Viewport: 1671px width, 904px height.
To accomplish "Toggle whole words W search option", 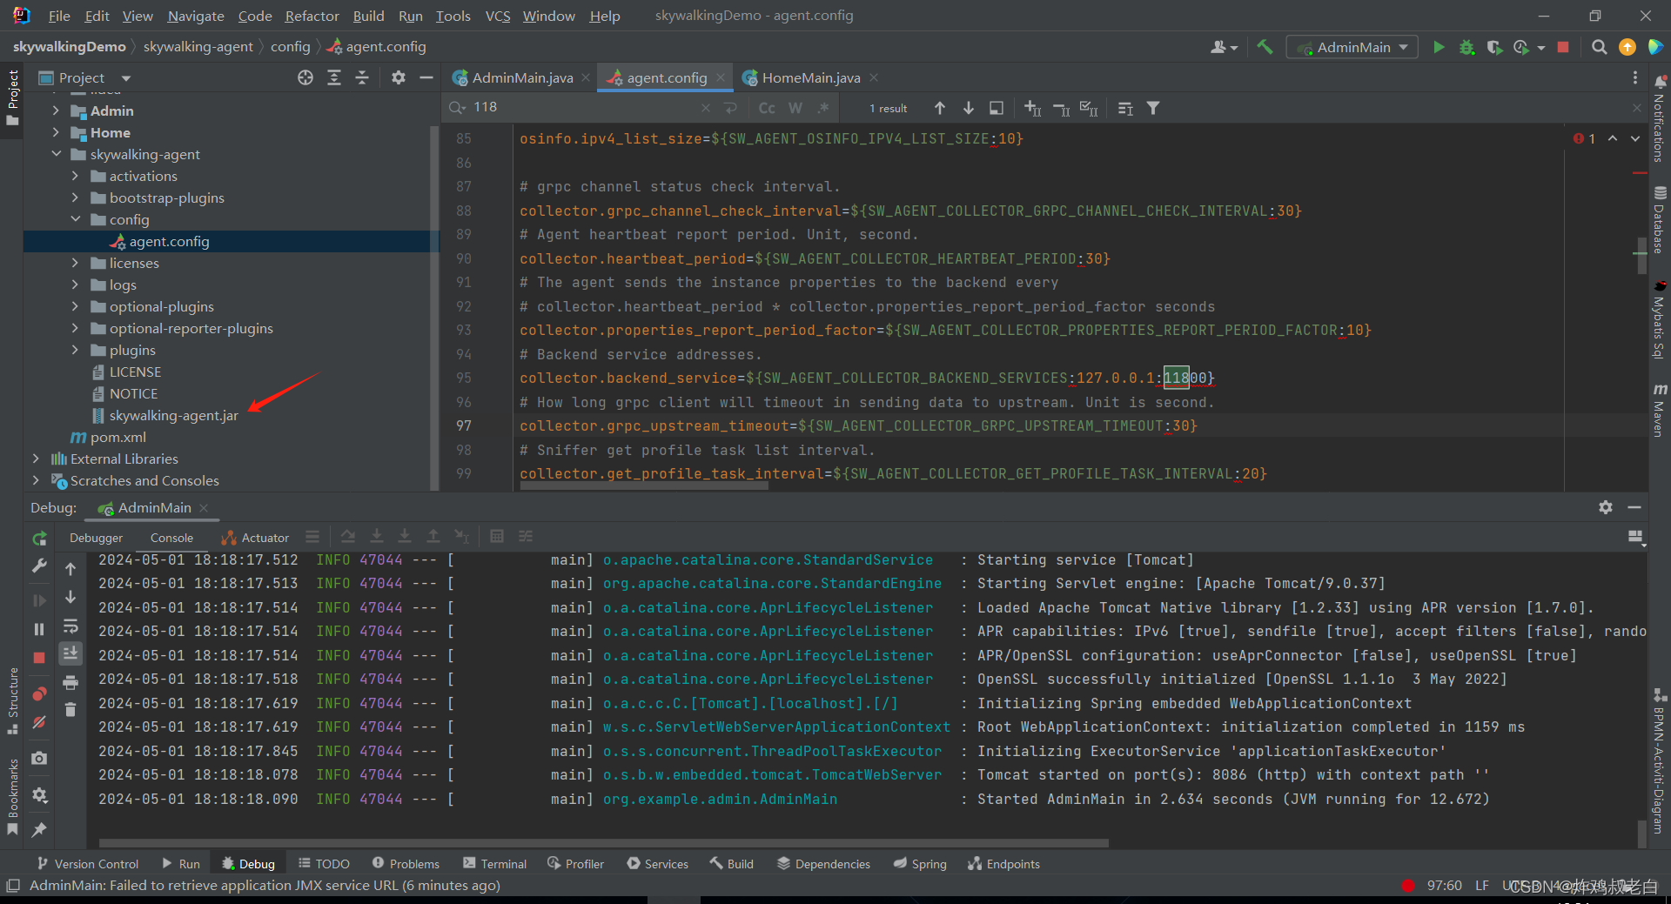I will tap(795, 108).
